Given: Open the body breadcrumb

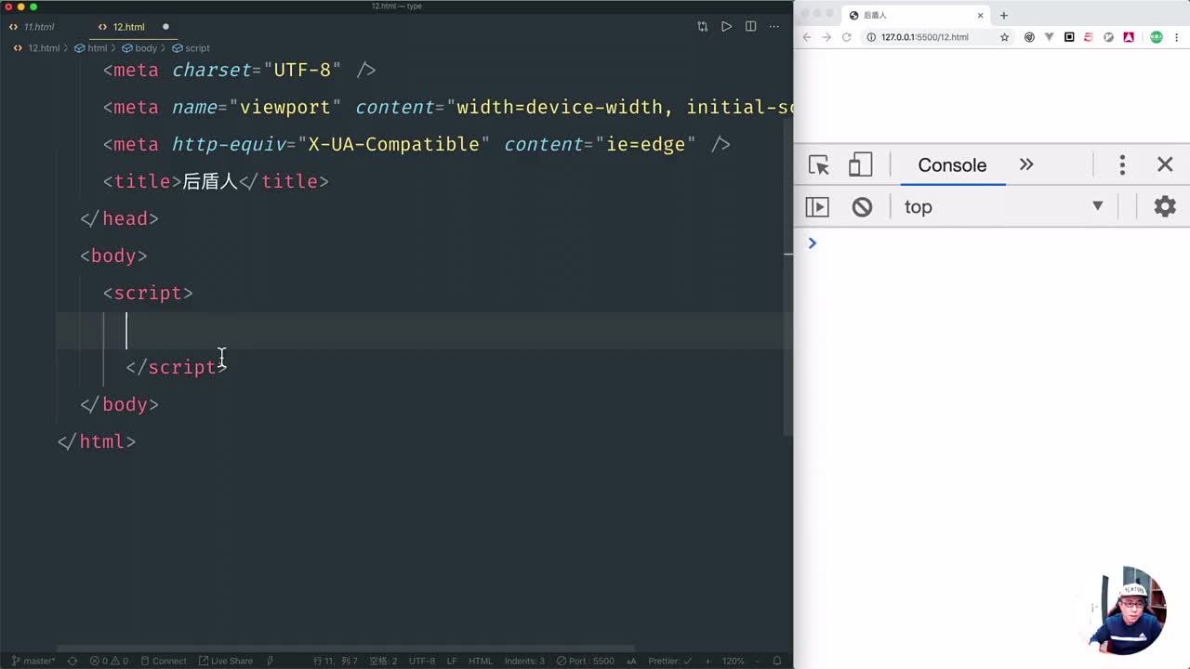Looking at the screenshot, I should (x=139, y=48).
